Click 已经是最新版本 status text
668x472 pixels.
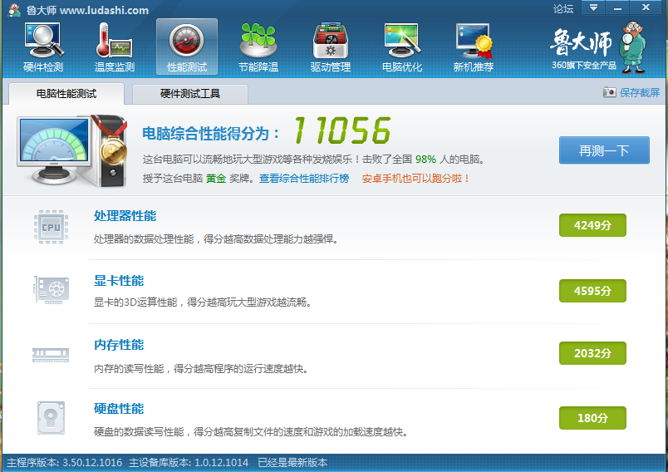click(292, 463)
